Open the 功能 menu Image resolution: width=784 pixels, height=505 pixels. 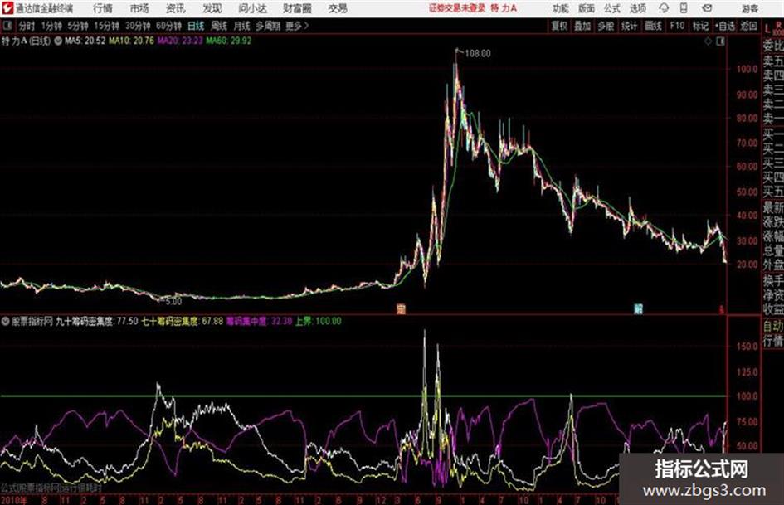point(561,8)
